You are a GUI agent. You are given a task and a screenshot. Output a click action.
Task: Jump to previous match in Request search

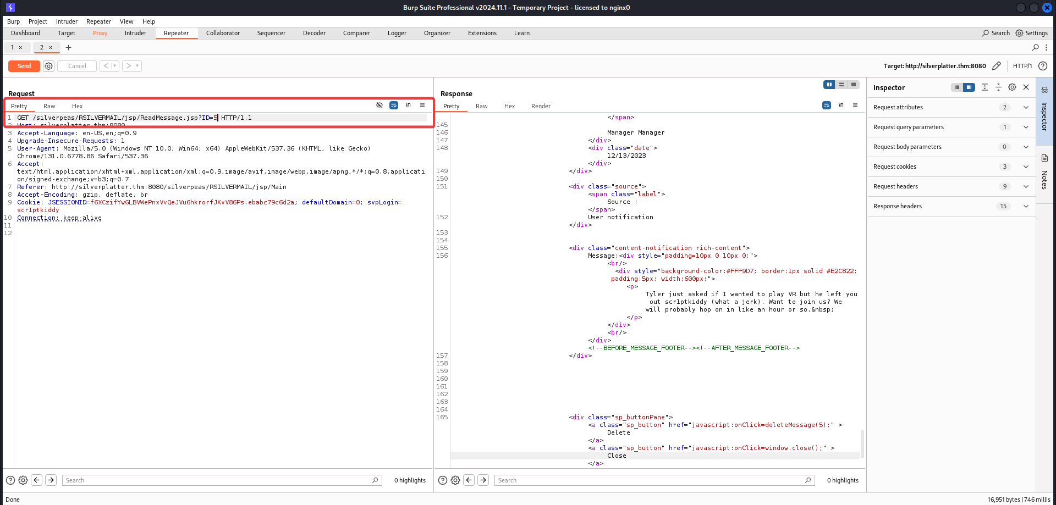(x=37, y=480)
